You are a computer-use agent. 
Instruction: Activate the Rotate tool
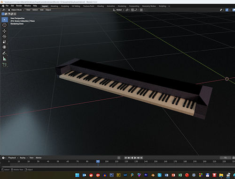[4, 37]
